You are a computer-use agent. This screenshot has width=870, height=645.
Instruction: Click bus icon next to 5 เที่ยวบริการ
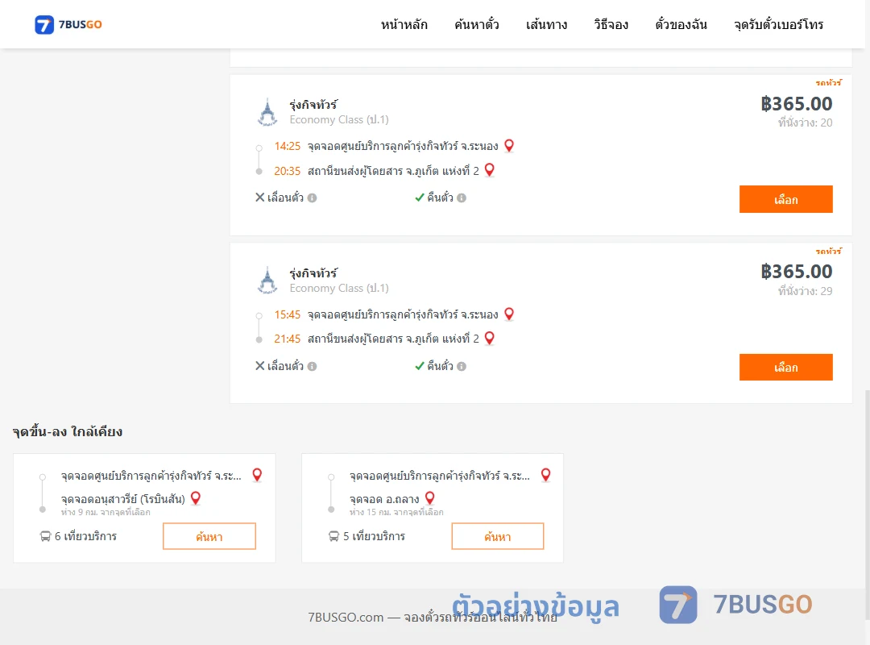(334, 536)
